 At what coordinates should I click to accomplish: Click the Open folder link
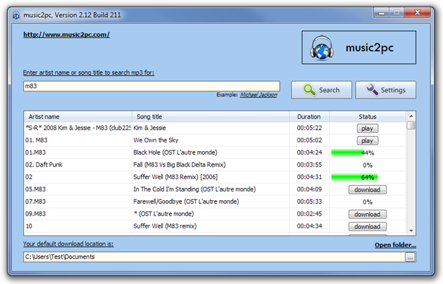[x=395, y=245]
